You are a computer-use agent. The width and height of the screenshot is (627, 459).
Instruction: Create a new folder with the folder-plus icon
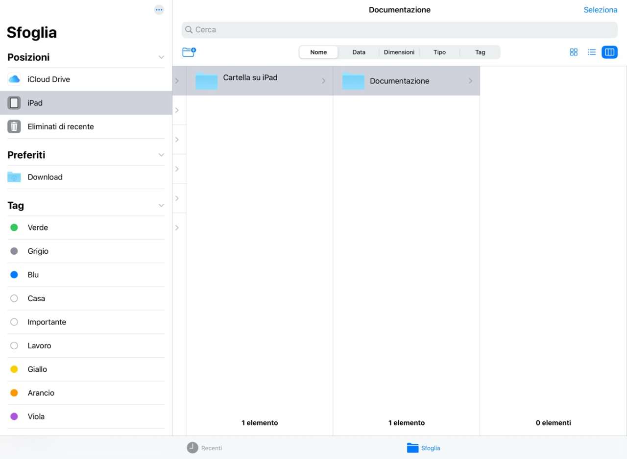point(189,52)
